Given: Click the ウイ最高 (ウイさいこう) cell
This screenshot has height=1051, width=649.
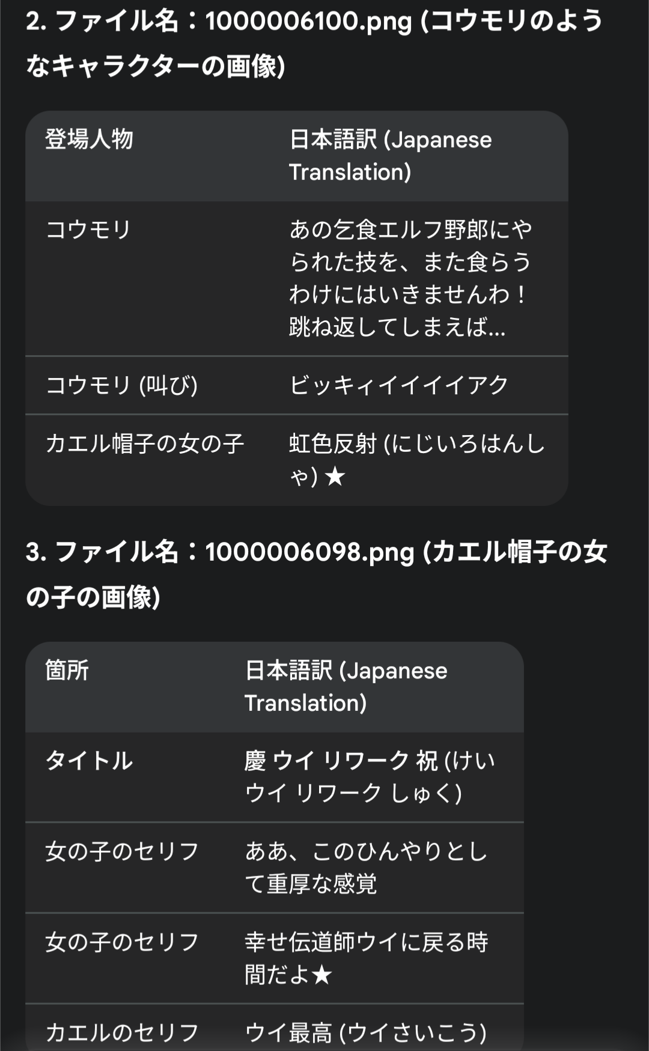Looking at the screenshot, I should point(365,1032).
